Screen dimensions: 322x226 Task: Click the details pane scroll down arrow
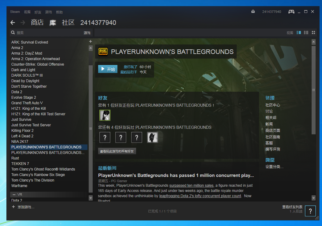[x=313, y=198]
